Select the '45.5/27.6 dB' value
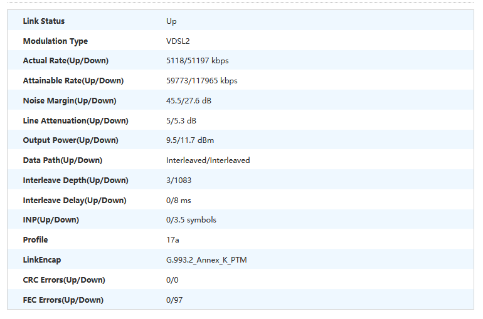The height and width of the screenshot is (319, 483). [189, 101]
